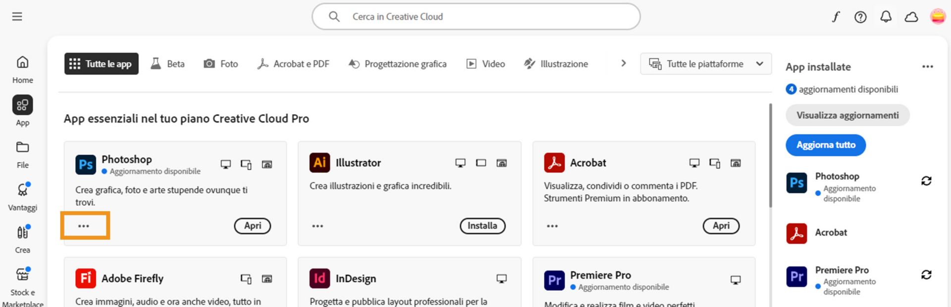The height and width of the screenshot is (307, 951).
Task: Click Photoshop's Aggiornamento disponibile text in the app card
Action: tap(155, 172)
